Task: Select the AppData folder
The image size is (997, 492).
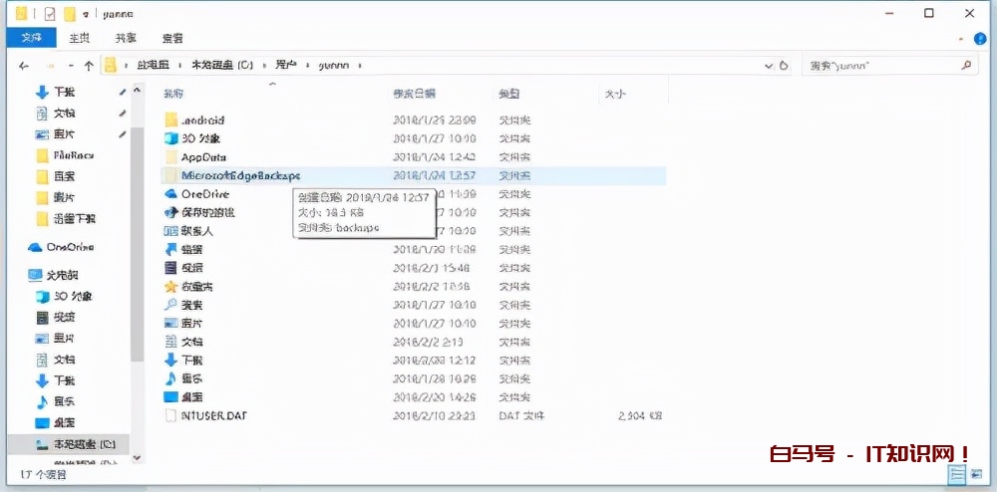Action: tap(195, 156)
